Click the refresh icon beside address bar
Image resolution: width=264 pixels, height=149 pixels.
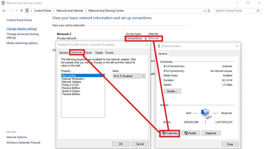tap(209, 11)
